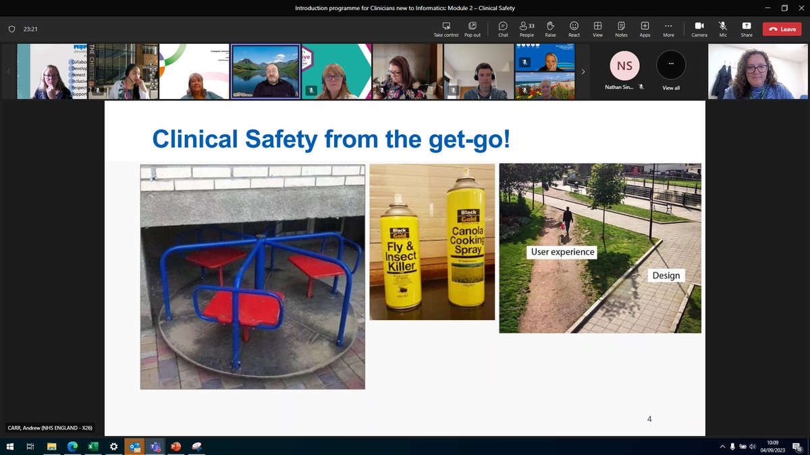Screen dimensions: 810x455
Task: Click the spray cans image
Action: [432, 241]
